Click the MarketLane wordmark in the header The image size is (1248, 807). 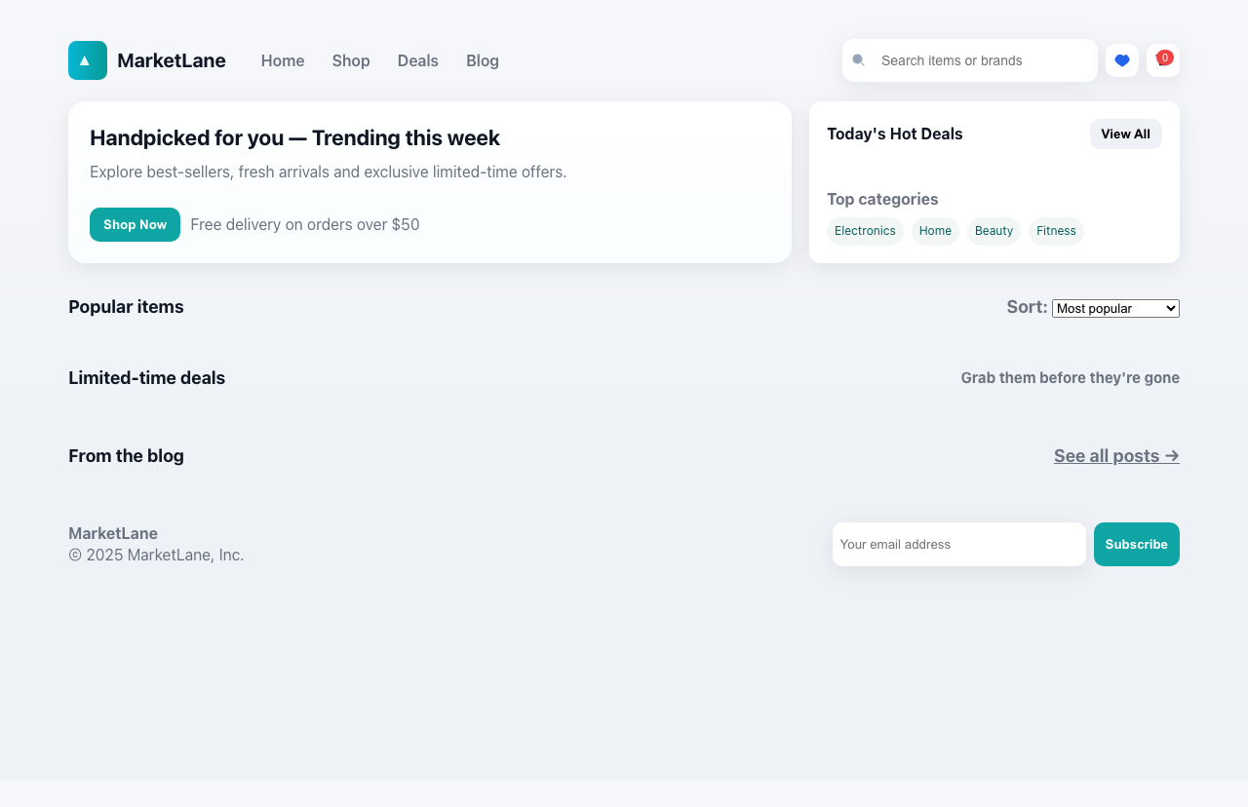point(171,59)
